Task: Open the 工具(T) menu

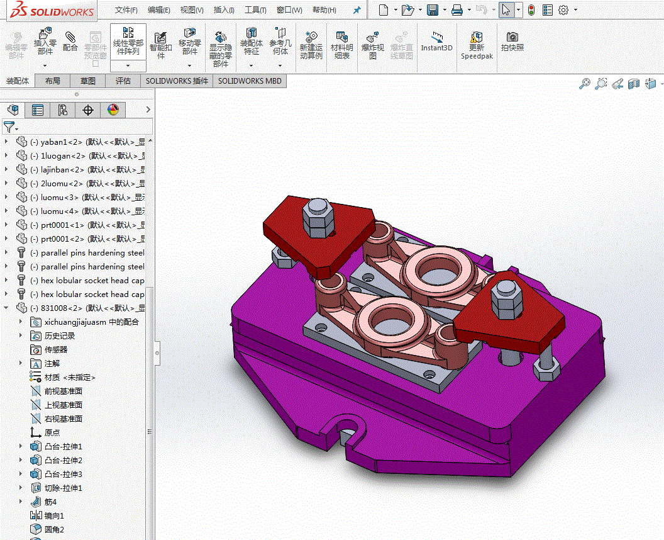Action: (255, 9)
